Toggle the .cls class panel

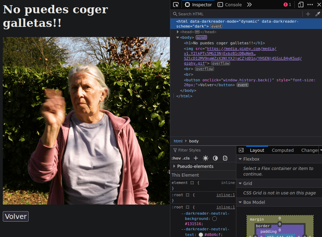tap(186, 158)
